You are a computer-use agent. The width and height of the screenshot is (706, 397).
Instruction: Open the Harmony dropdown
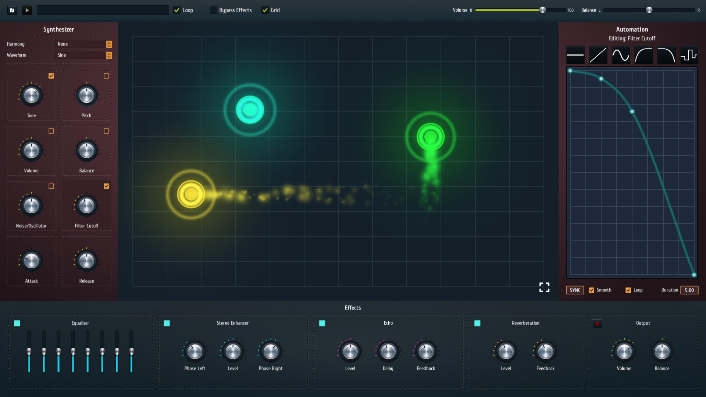coord(83,44)
